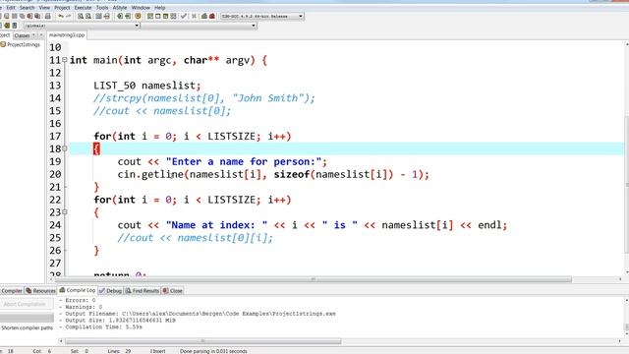Click the Rebuild All toolbar icon
The width and height of the screenshot is (629, 354).
173,16
